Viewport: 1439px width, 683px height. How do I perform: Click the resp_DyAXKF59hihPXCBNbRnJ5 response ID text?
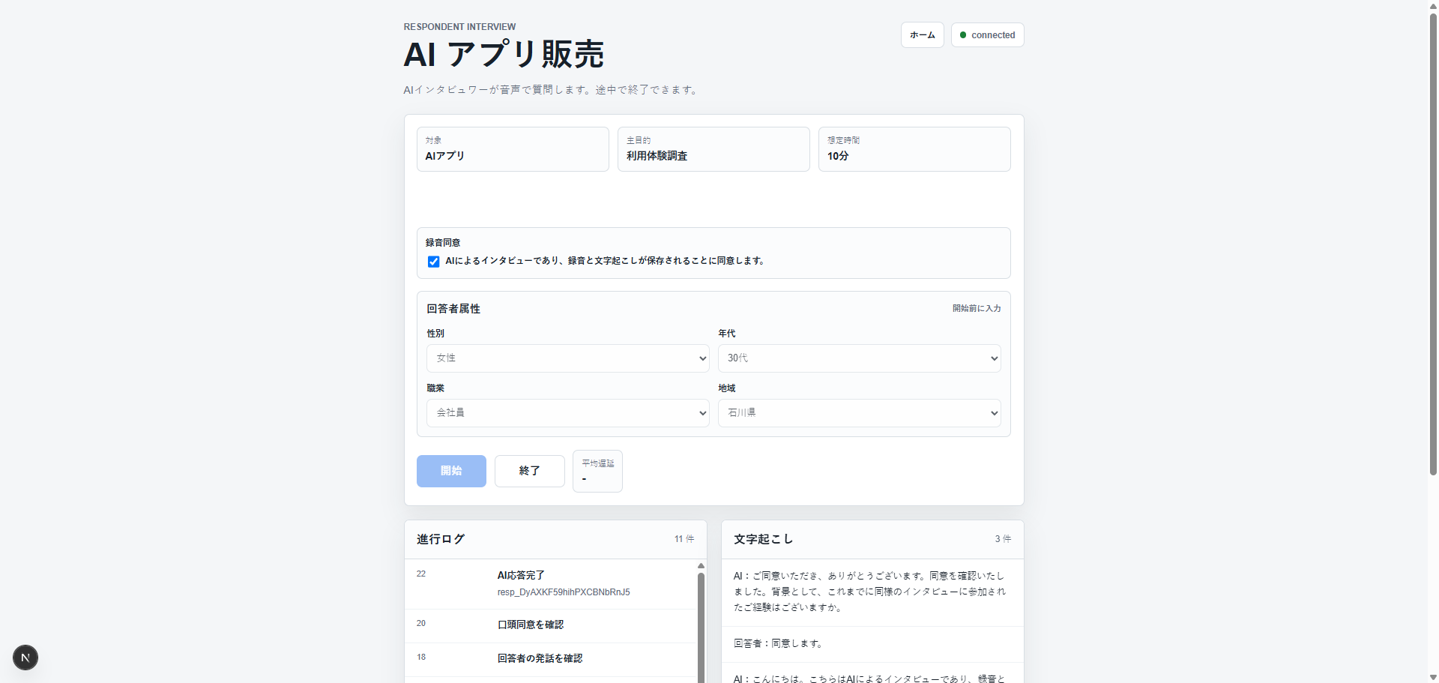coord(564,592)
